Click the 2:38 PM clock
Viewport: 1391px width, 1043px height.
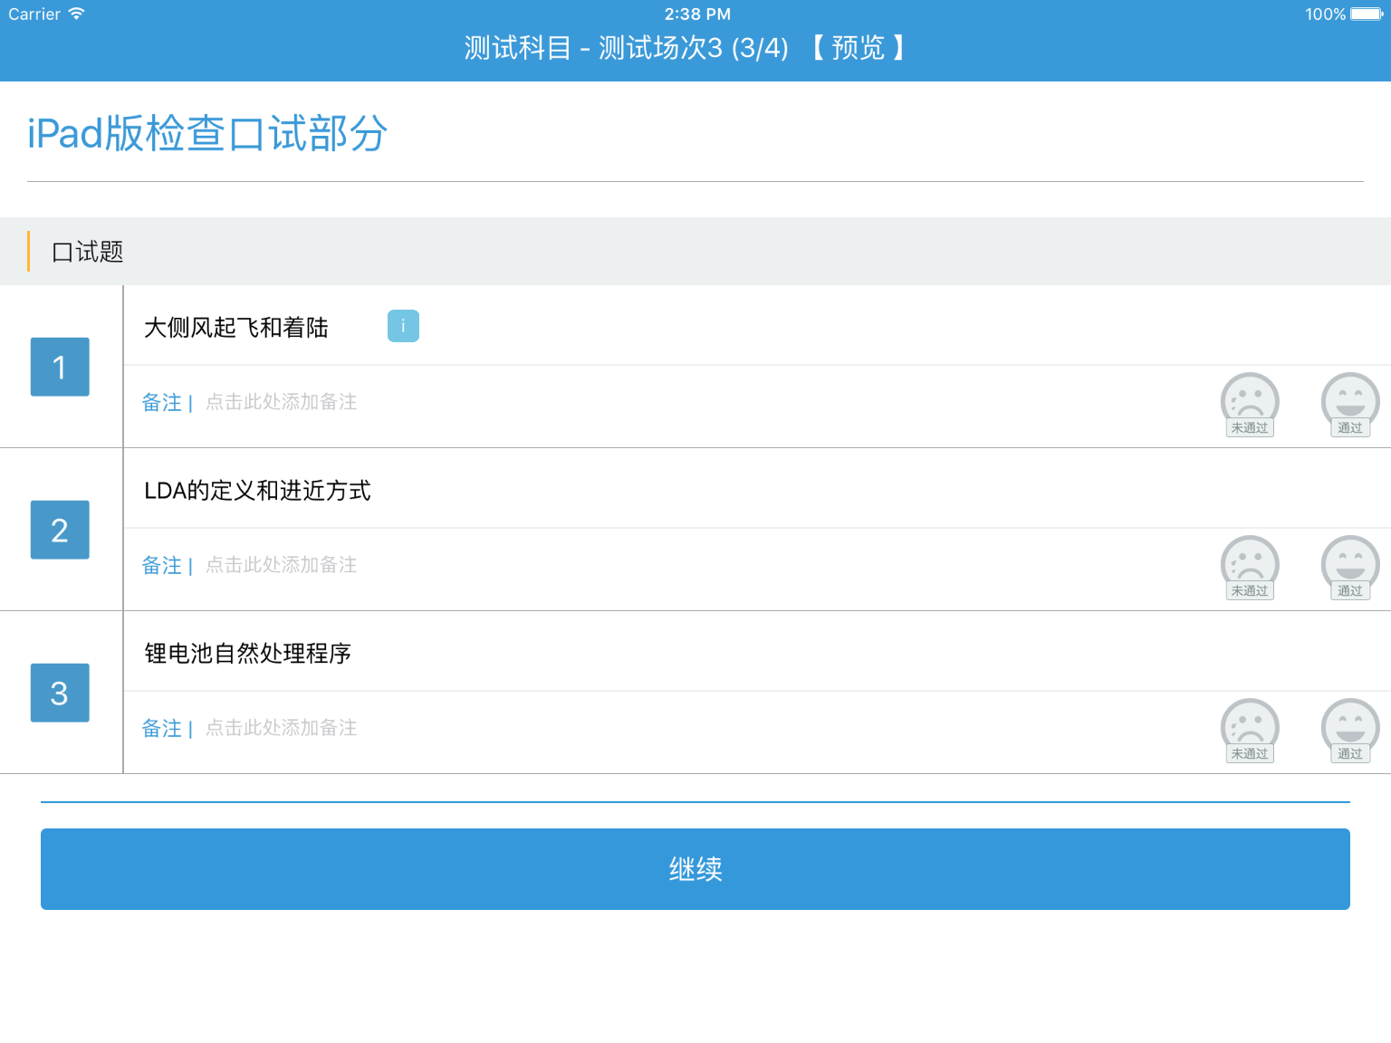697,14
